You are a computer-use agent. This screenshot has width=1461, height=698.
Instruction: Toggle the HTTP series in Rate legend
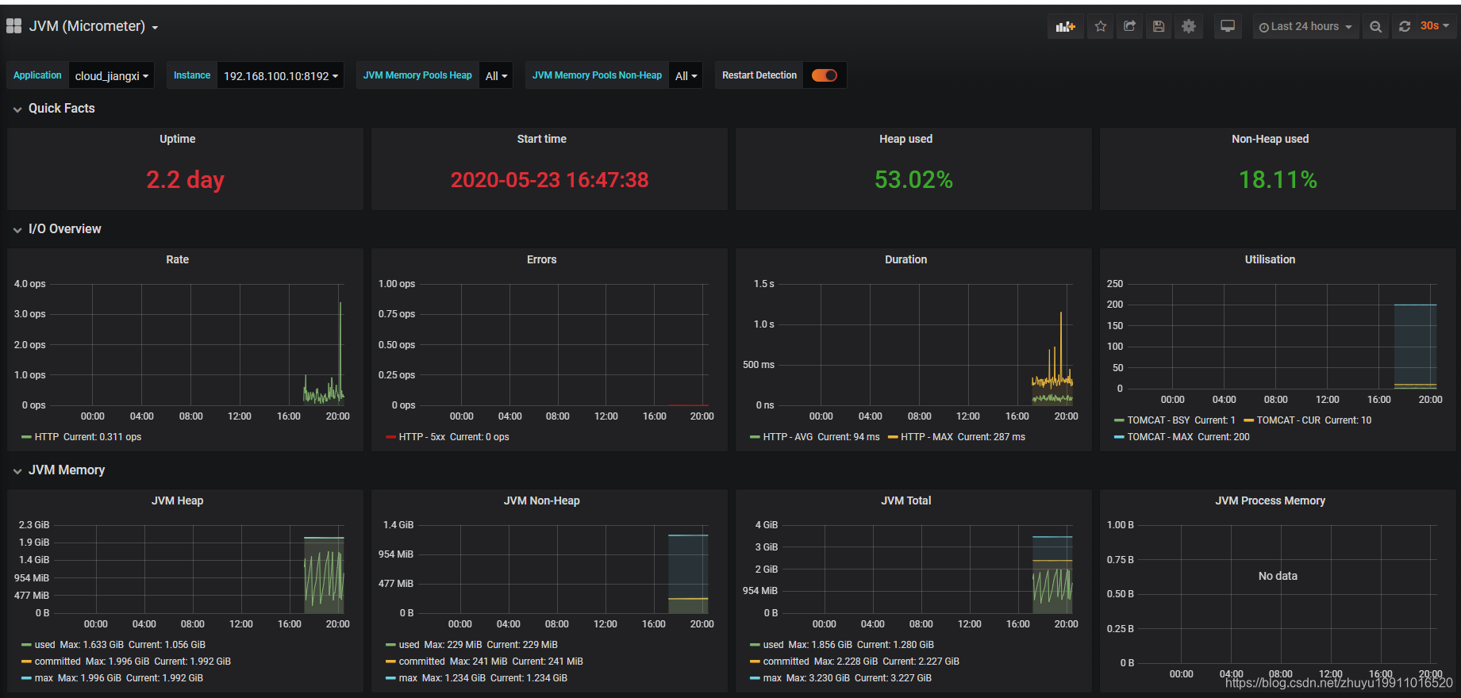click(47, 437)
